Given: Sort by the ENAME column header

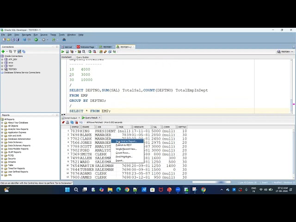Looking at the screenshot, I should pyautogui.click(x=87, y=127).
